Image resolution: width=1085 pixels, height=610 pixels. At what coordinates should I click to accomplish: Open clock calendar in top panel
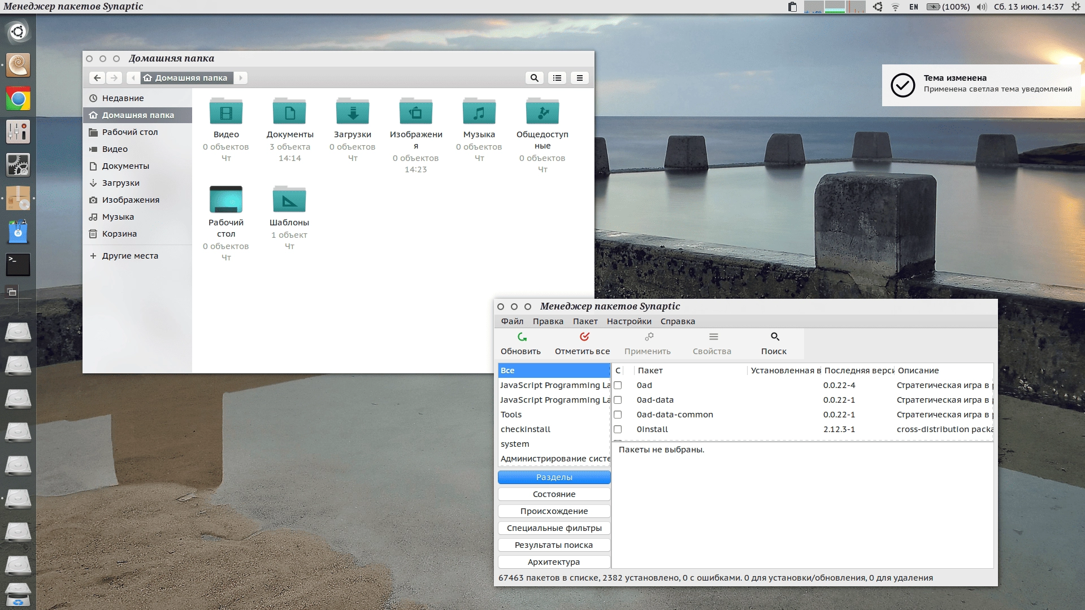tap(1028, 7)
